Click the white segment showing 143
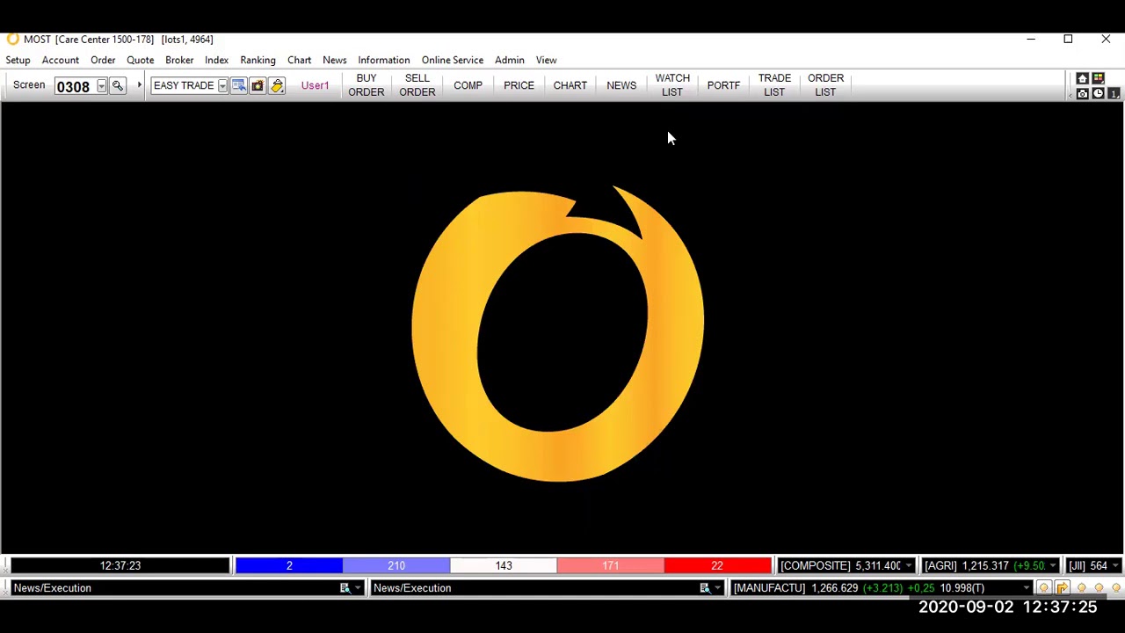The height and width of the screenshot is (633, 1125). pos(504,566)
